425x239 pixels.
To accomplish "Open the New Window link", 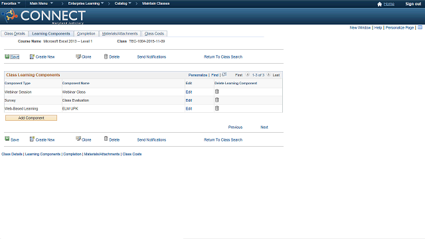I will pos(360,28).
